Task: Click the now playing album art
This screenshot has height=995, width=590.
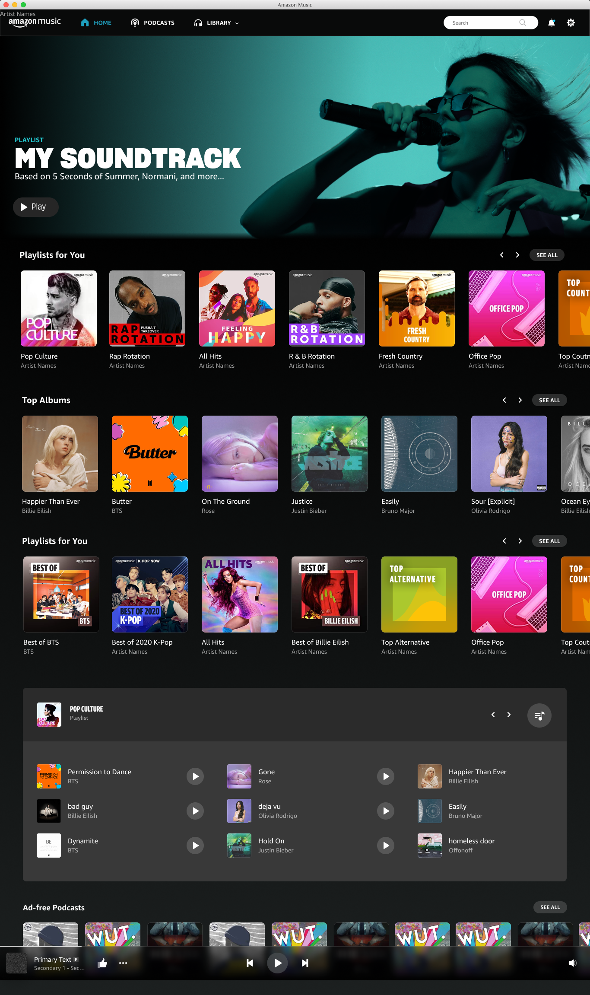Action: [x=17, y=963]
